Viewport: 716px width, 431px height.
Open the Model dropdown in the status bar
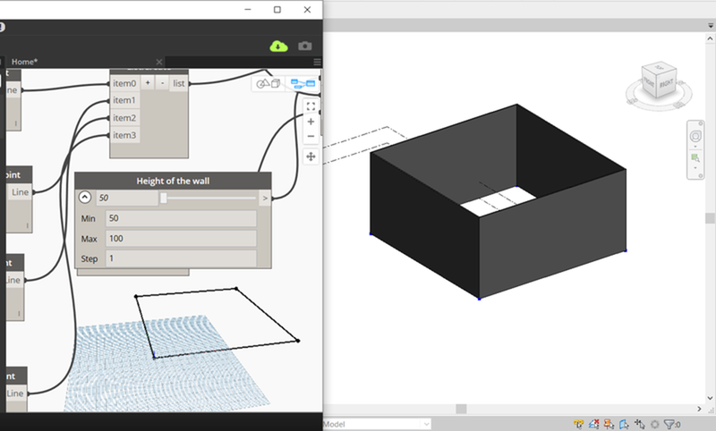[426, 424]
